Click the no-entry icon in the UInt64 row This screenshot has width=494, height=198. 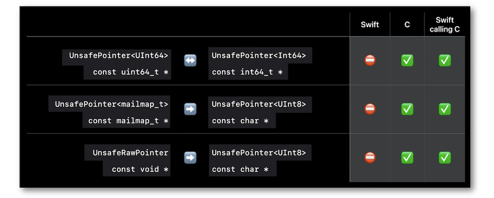(370, 60)
